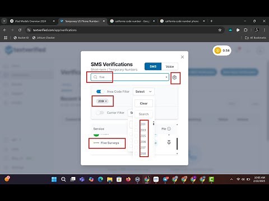Click the service list scrollbar thumb
Viewport: 269px width, 201px height.
coord(177,143)
